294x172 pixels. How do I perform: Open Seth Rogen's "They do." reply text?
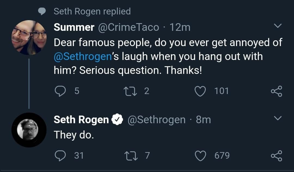coord(74,134)
